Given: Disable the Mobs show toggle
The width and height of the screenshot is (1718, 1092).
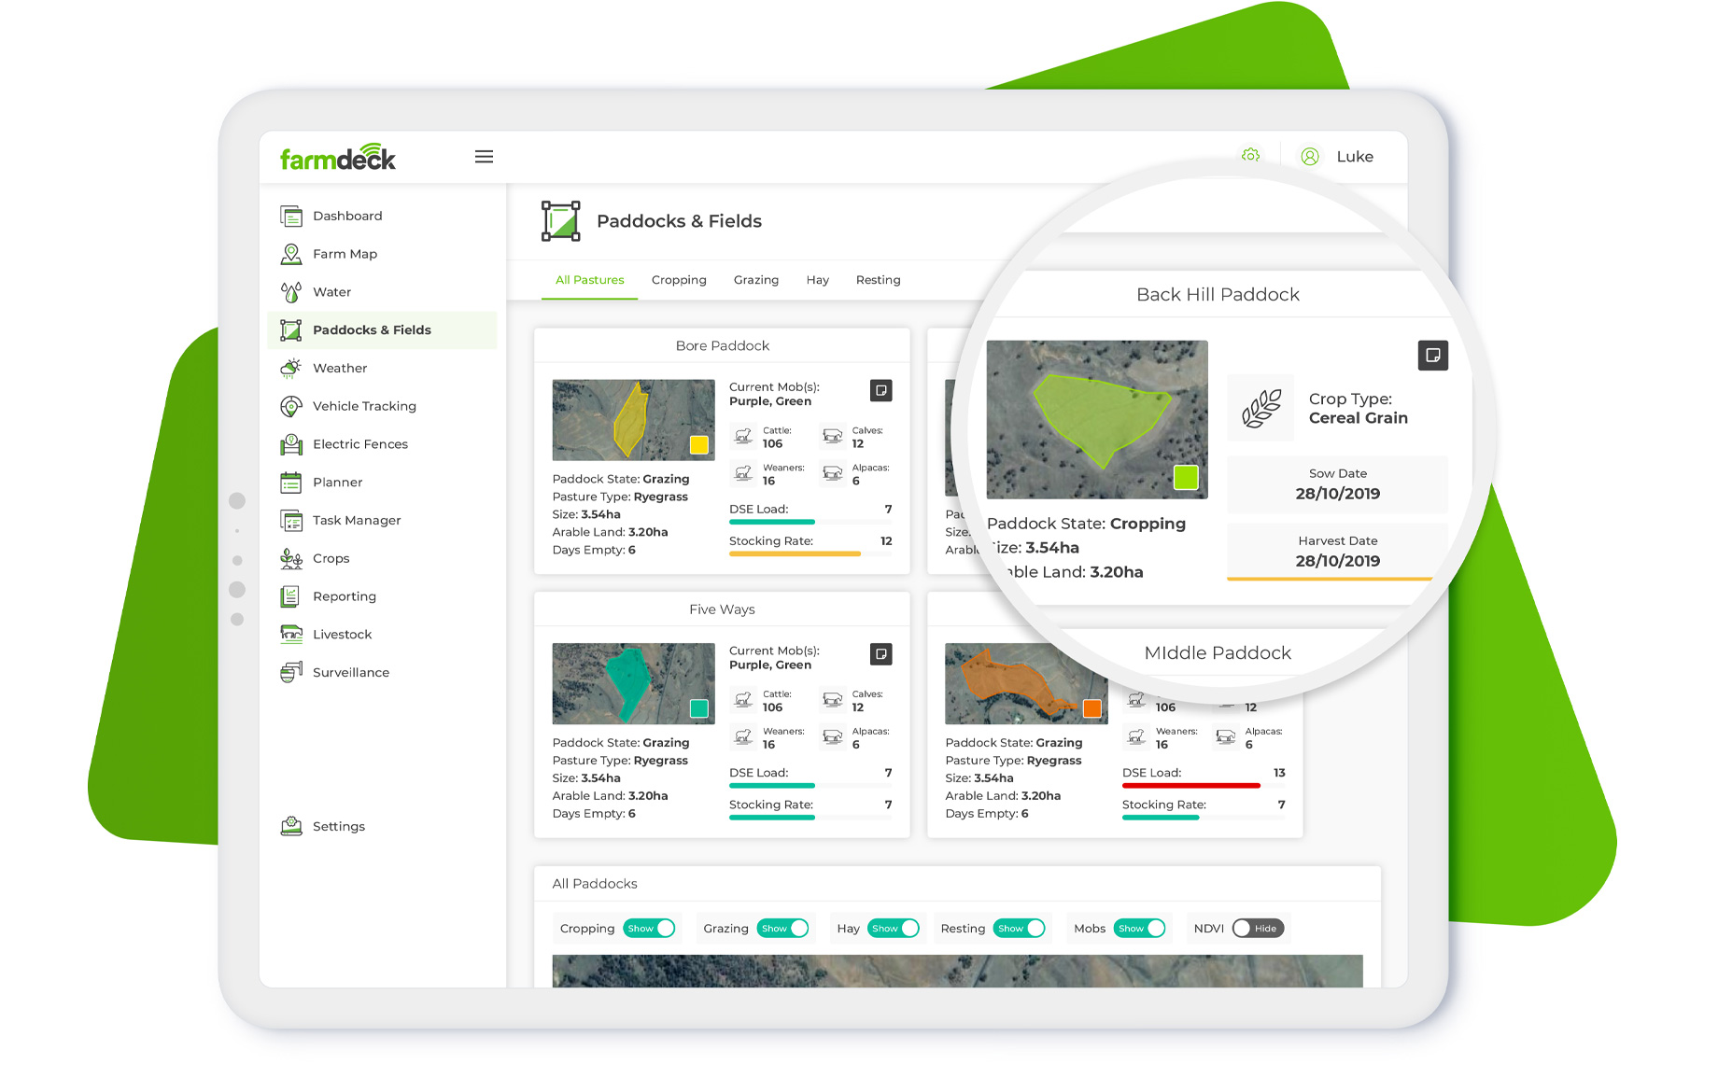Looking at the screenshot, I should point(1140,929).
